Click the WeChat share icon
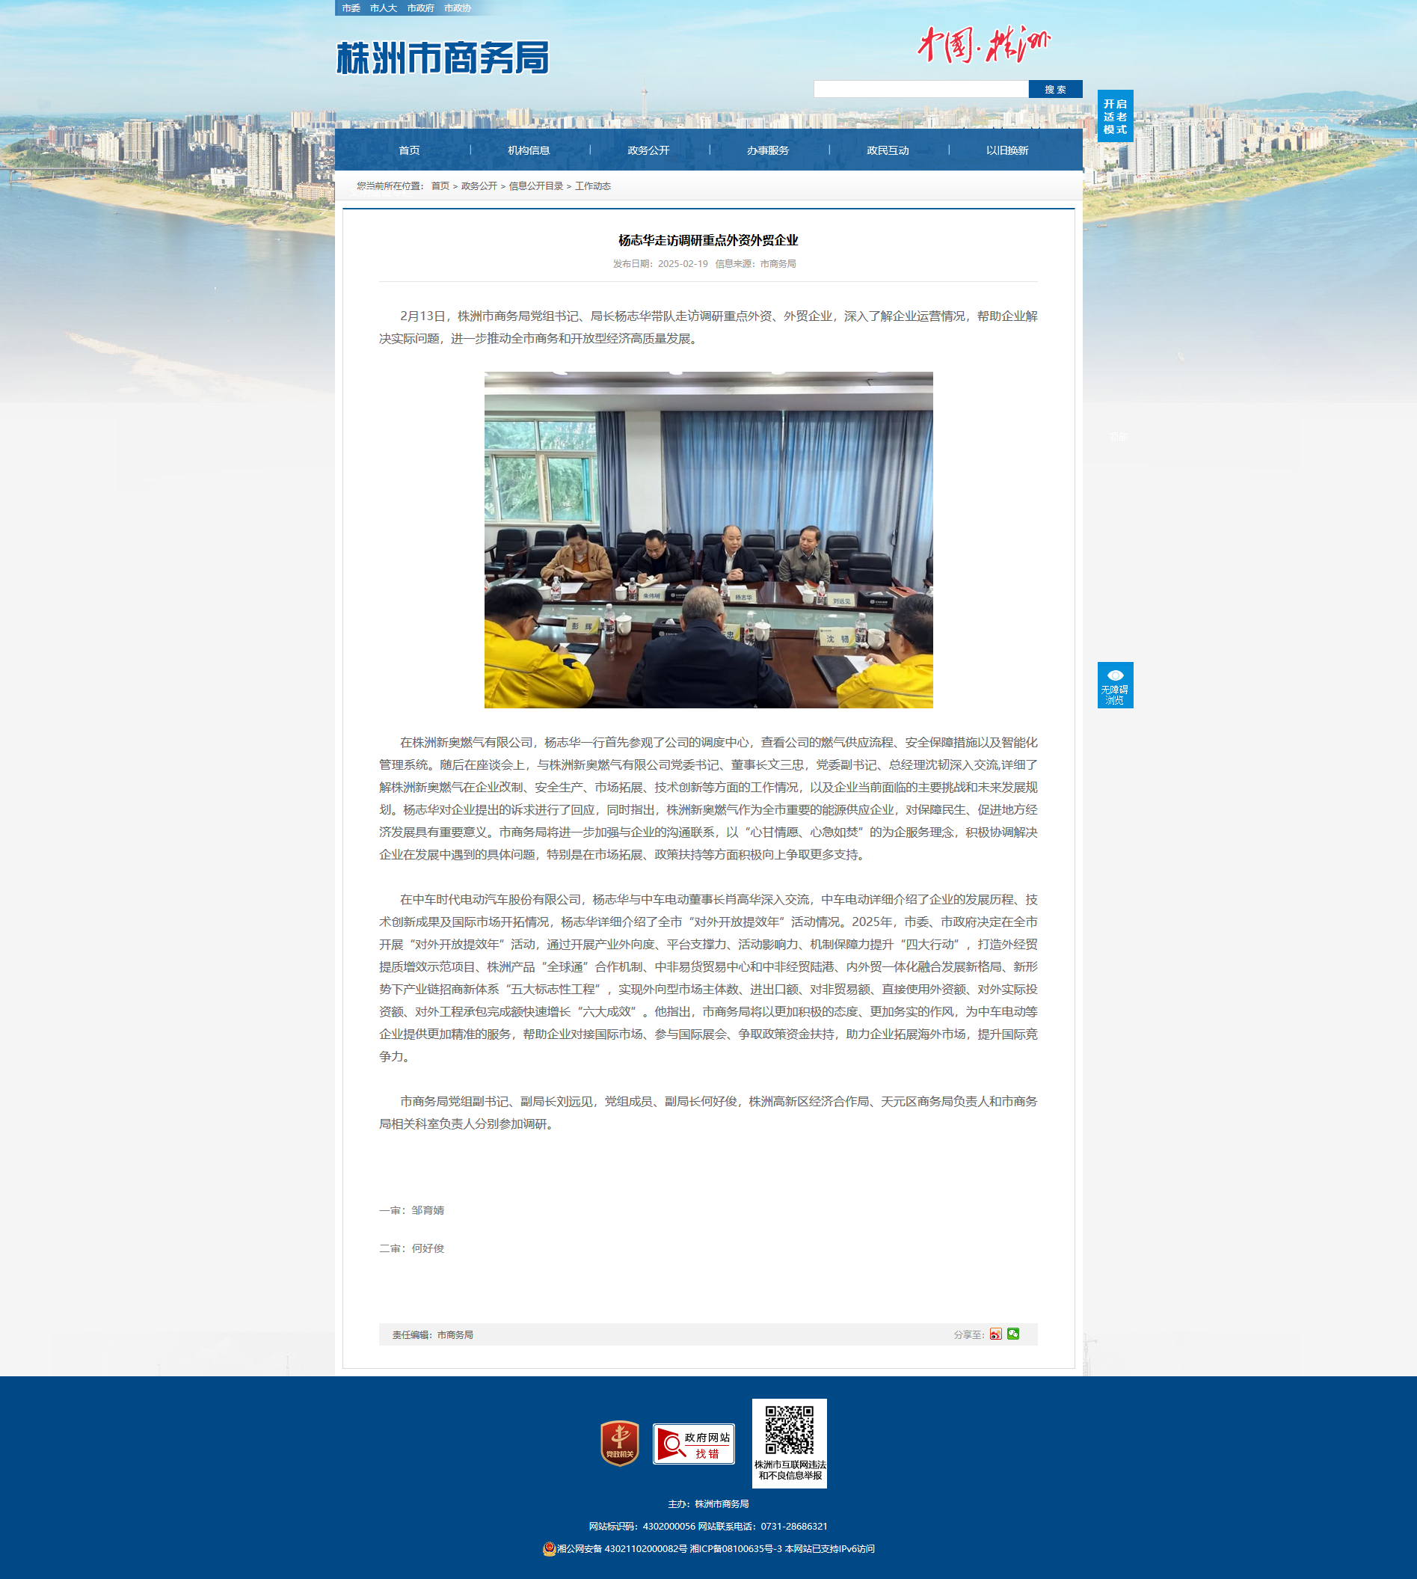Viewport: 1417px width, 1579px height. (1013, 1334)
